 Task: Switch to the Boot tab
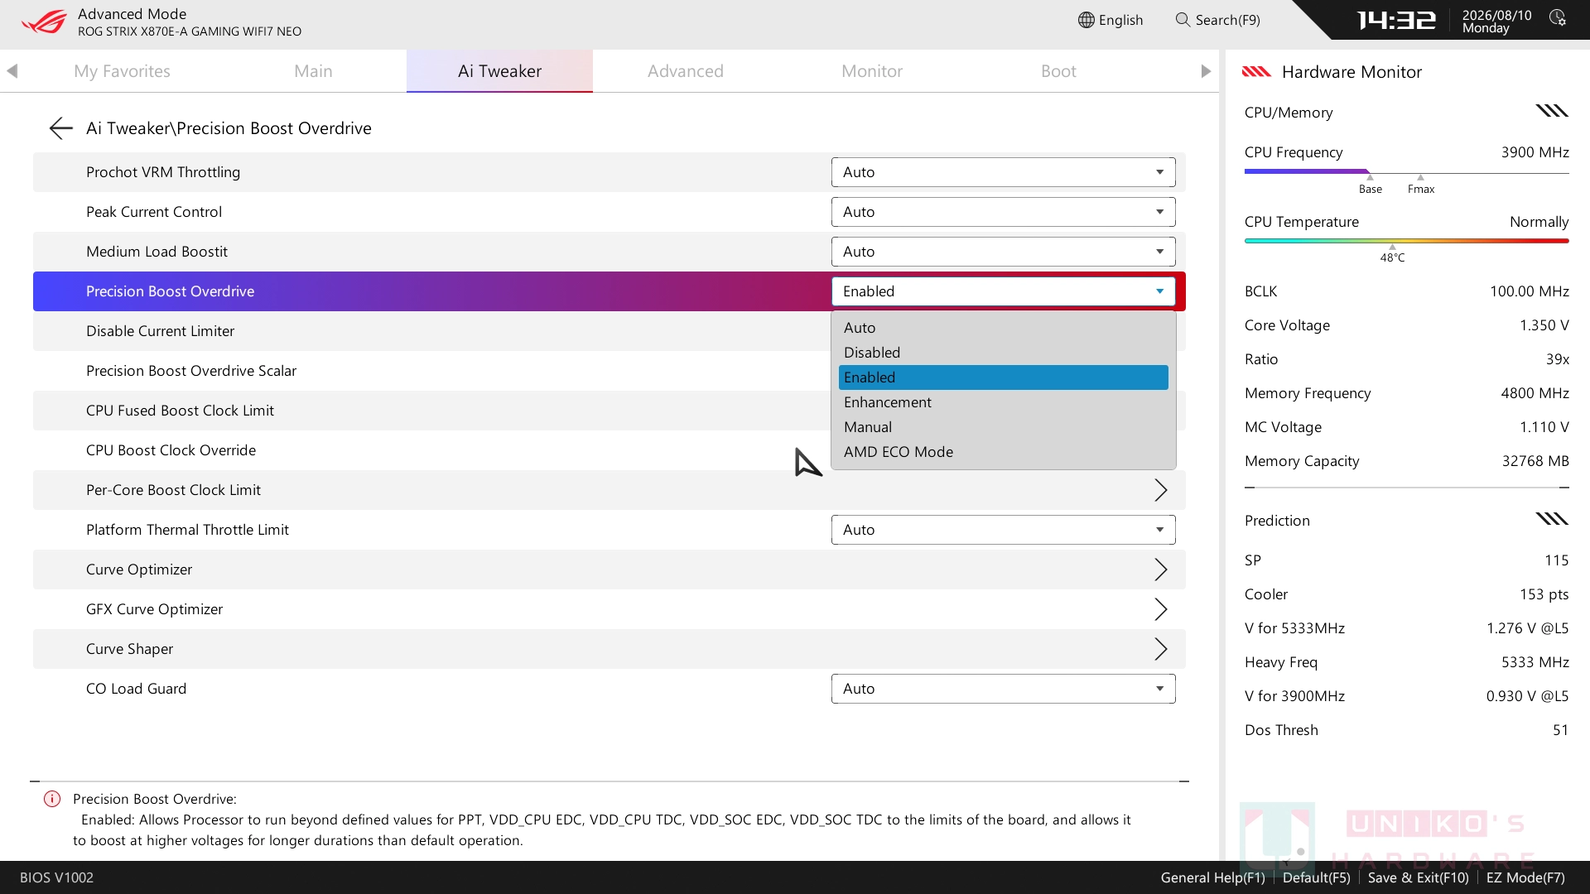click(1058, 71)
